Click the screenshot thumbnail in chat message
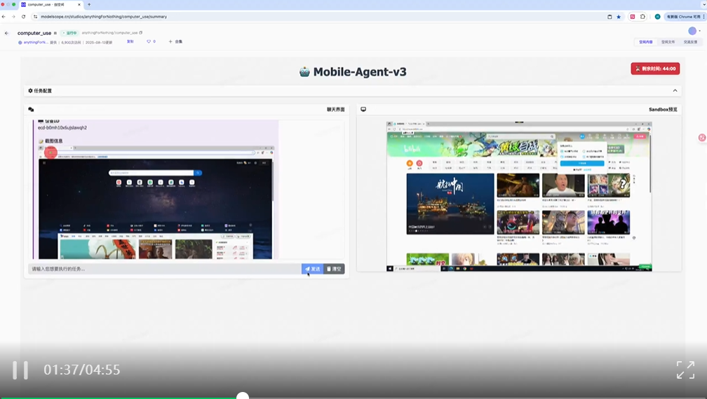 pos(156,202)
